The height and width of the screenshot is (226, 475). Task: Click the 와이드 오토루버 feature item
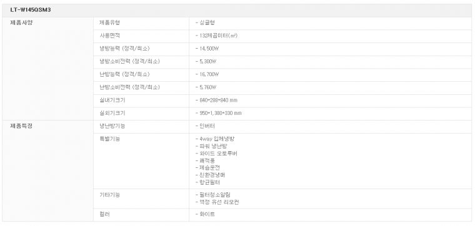(x=217, y=154)
